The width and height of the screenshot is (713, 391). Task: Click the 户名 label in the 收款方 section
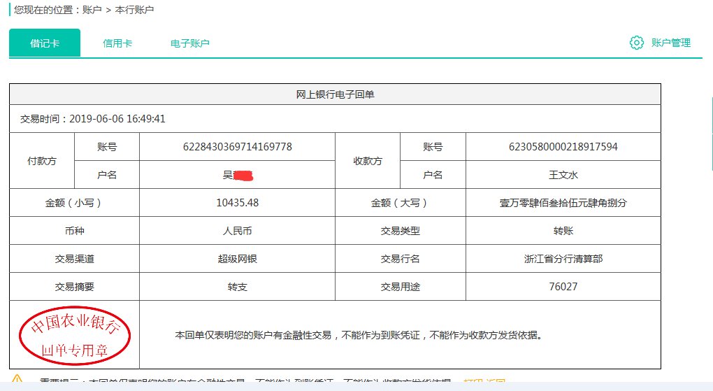click(433, 175)
